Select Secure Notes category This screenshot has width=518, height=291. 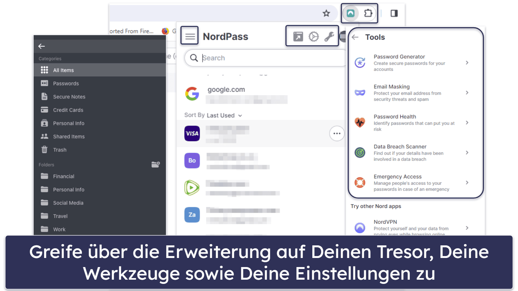100,97
